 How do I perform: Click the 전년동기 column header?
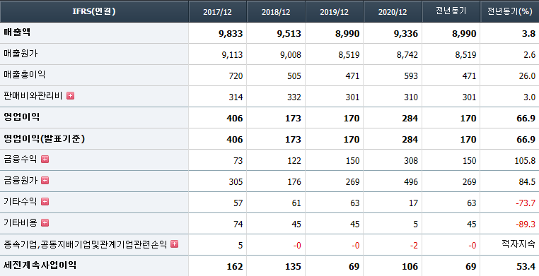click(x=451, y=11)
